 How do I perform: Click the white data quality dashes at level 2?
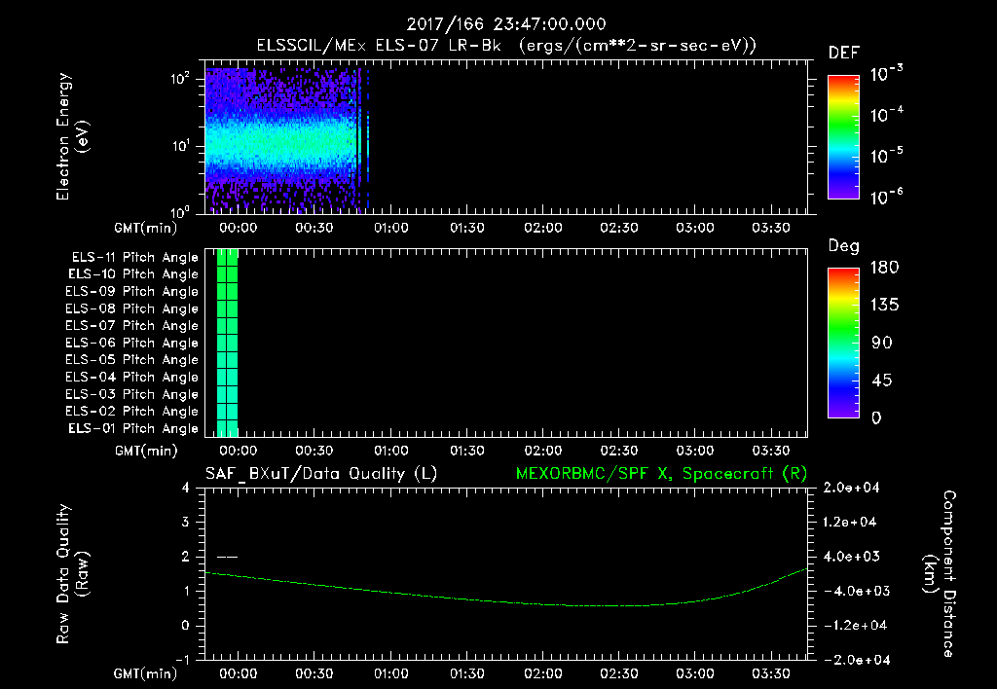[227, 557]
